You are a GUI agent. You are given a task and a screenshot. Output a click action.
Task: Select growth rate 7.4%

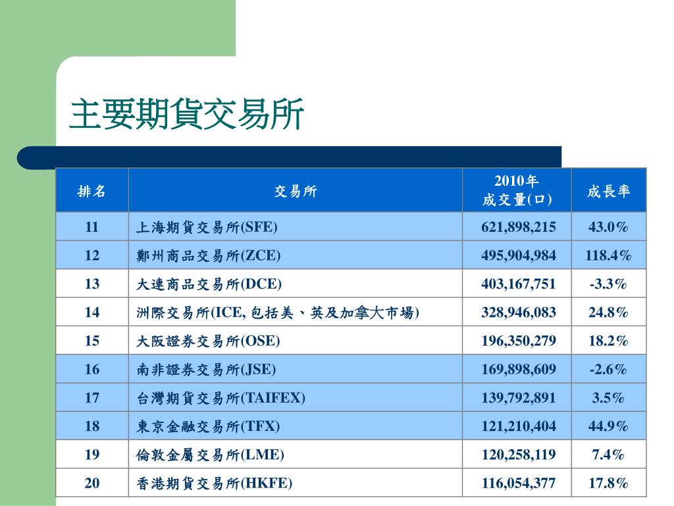click(608, 454)
